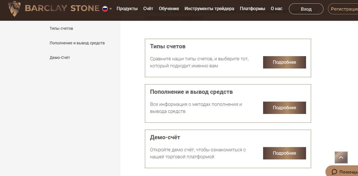358x176 pixels.
Task: Open the Обучение menu
Action: tap(169, 9)
